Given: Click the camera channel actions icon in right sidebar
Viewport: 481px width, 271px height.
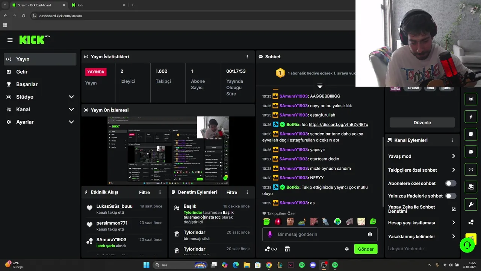Looking at the screenshot, I should coord(471,187).
